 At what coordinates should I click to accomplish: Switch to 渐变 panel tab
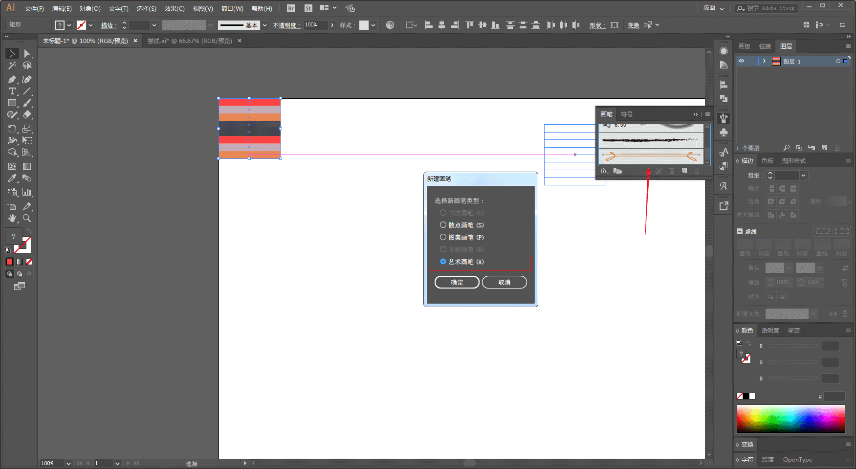(x=794, y=331)
